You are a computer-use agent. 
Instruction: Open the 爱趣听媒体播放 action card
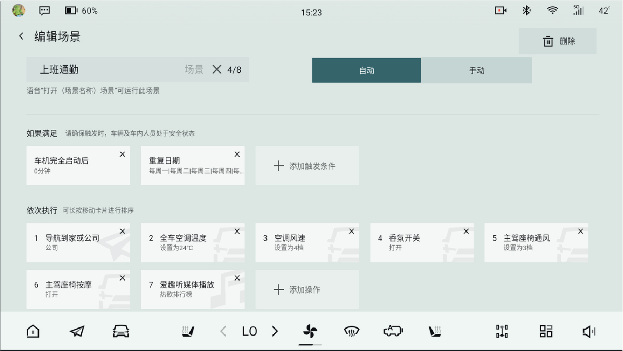click(193, 290)
